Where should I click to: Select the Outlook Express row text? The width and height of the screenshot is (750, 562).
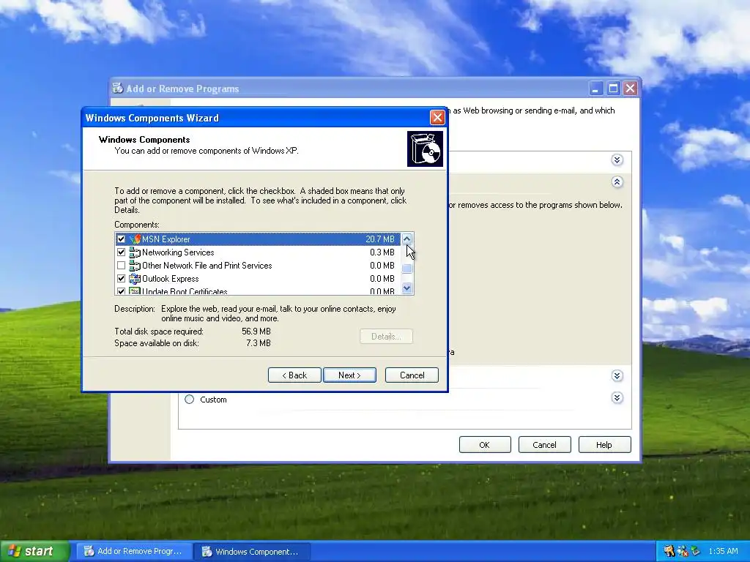(x=170, y=279)
